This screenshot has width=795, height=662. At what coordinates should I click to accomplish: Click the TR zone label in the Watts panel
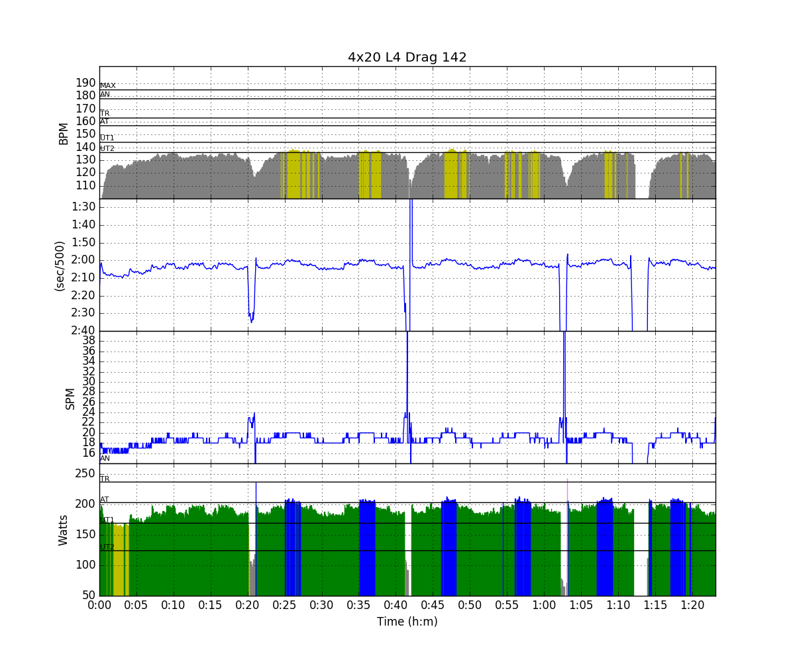point(105,479)
